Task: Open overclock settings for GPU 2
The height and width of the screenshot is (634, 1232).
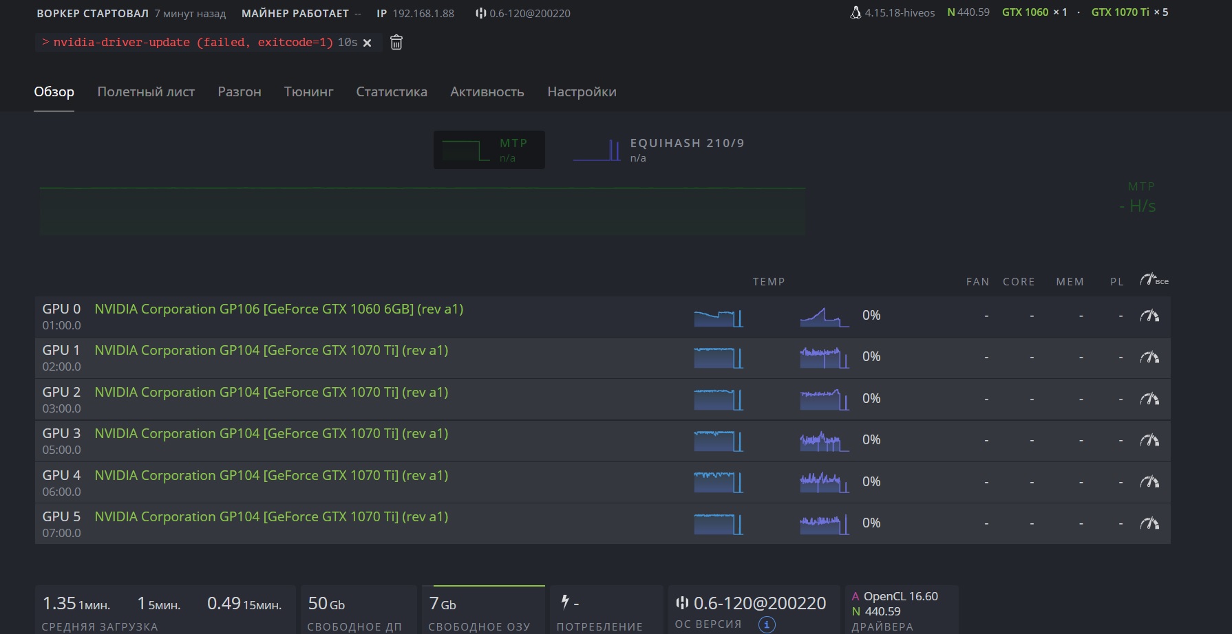Action: (x=1149, y=400)
